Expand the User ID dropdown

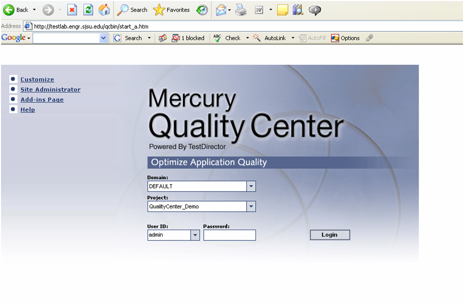click(195, 235)
